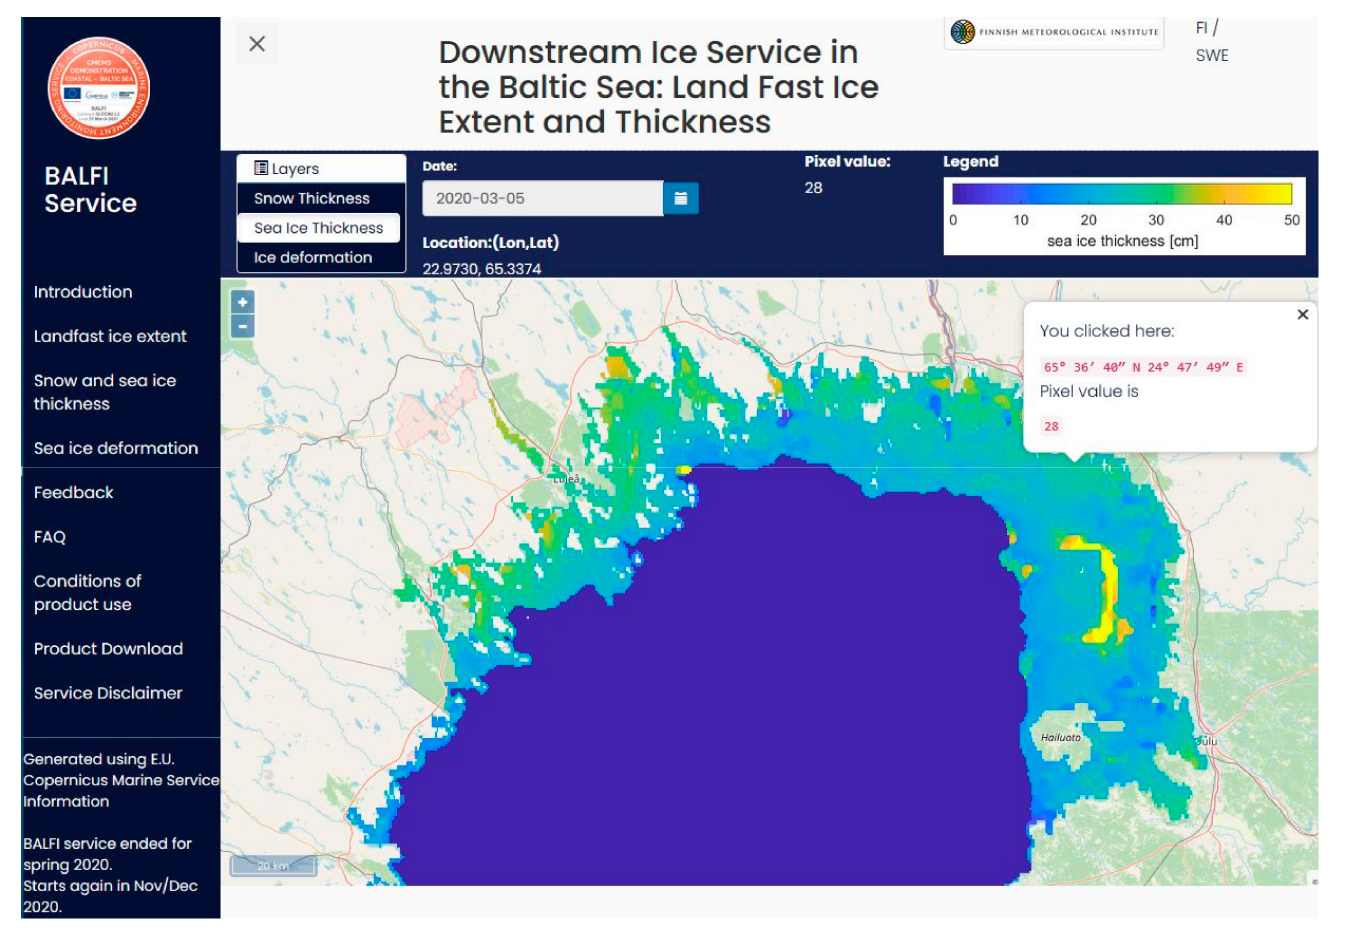Screen dimensions: 1348x932
Task: Open the Introduction menu item
Action: [83, 292]
